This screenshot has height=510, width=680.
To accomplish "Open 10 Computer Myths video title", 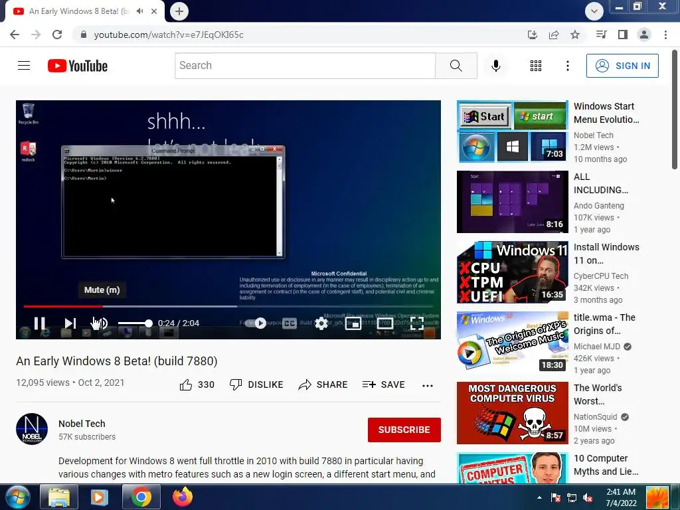I will [x=606, y=465].
